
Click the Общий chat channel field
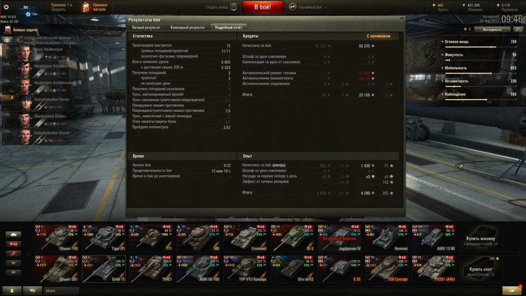click(x=61, y=290)
